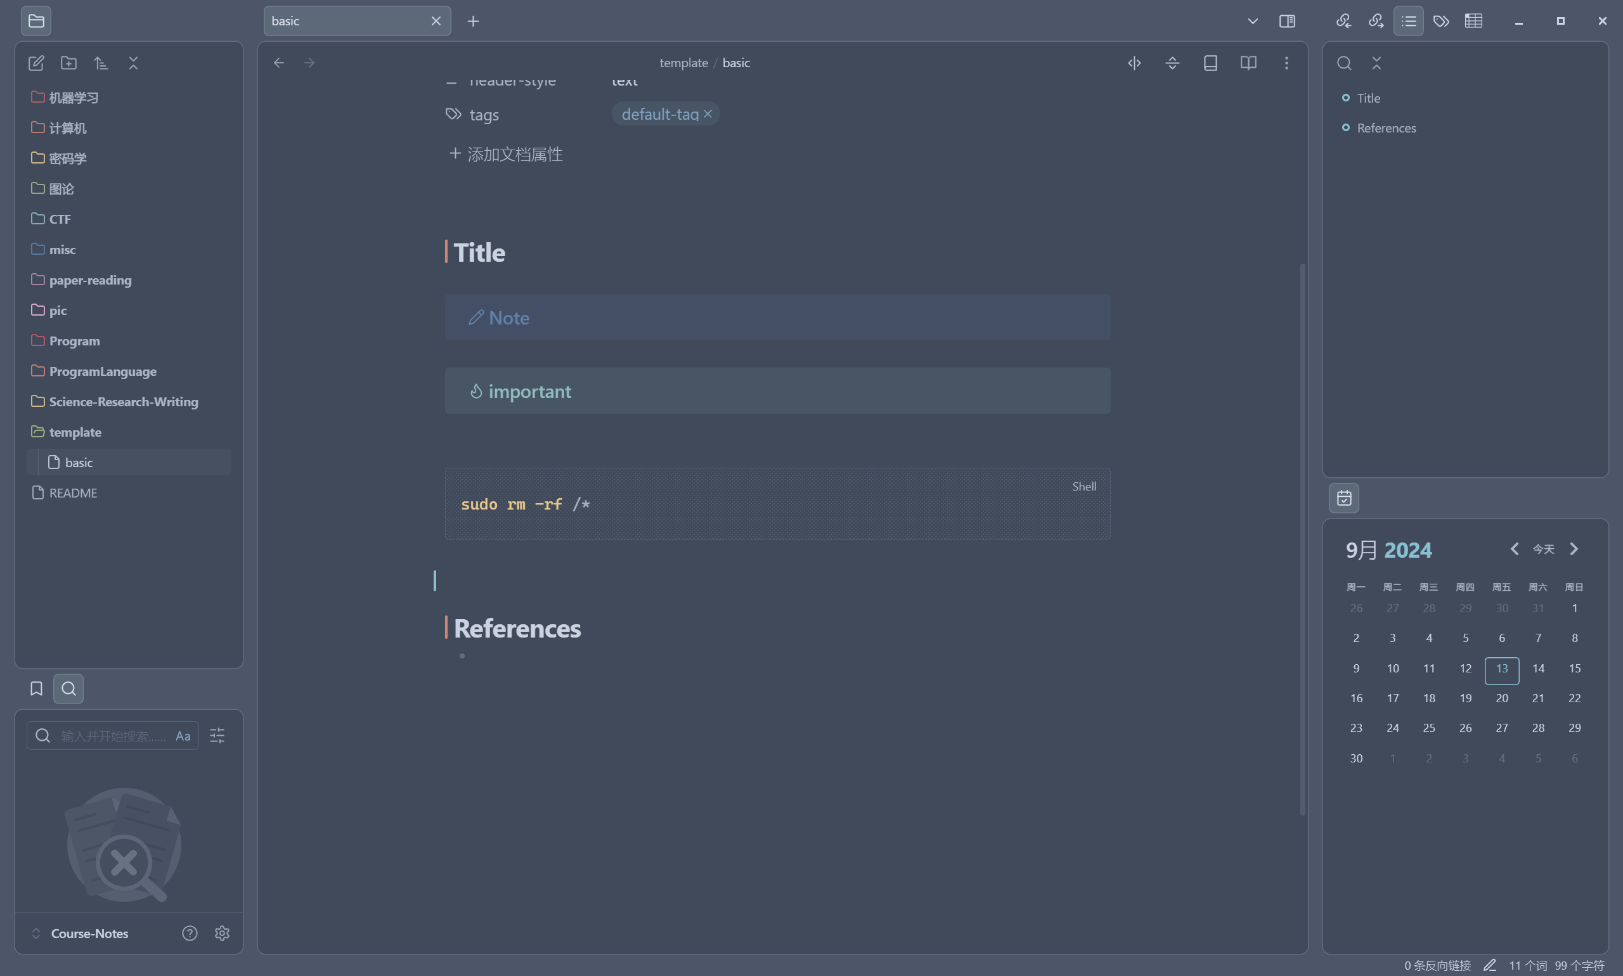
Task: Open the README file
Action: click(x=73, y=492)
